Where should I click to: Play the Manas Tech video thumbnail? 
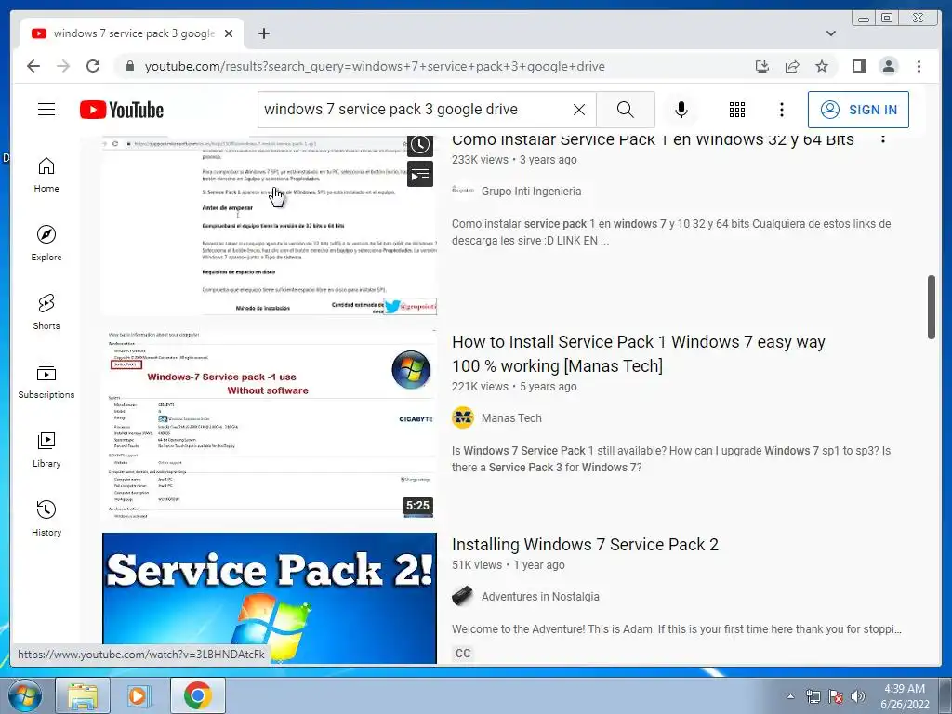point(269,424)
